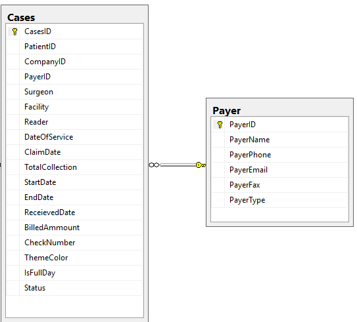Select the IsFullDay column row
The image size is (357, 322).
[x=74, y=273]
